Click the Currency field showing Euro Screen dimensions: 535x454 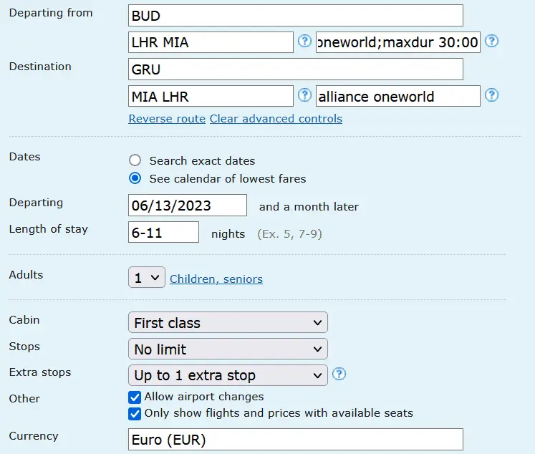pyautogui.click(x=295, y=439)
